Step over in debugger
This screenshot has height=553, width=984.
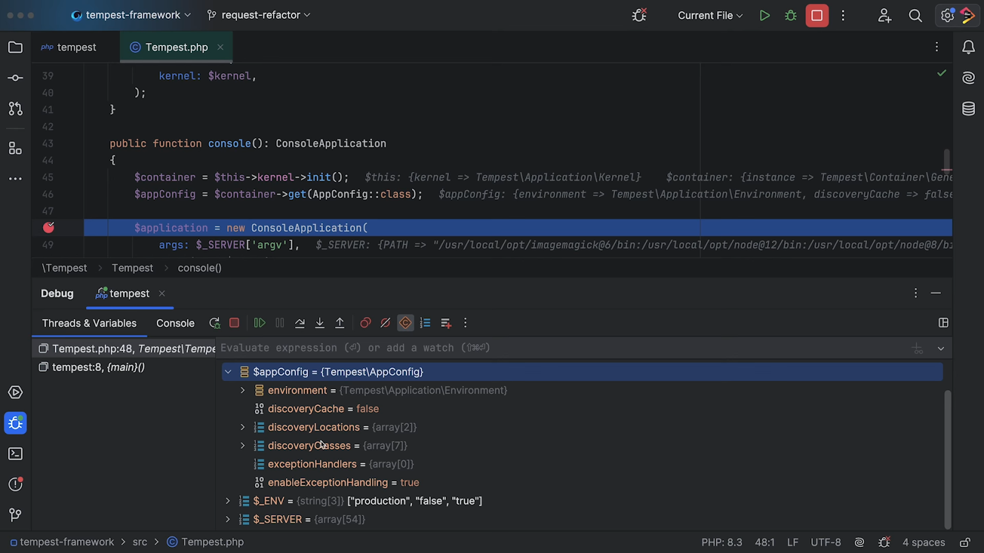coord(300,323)
